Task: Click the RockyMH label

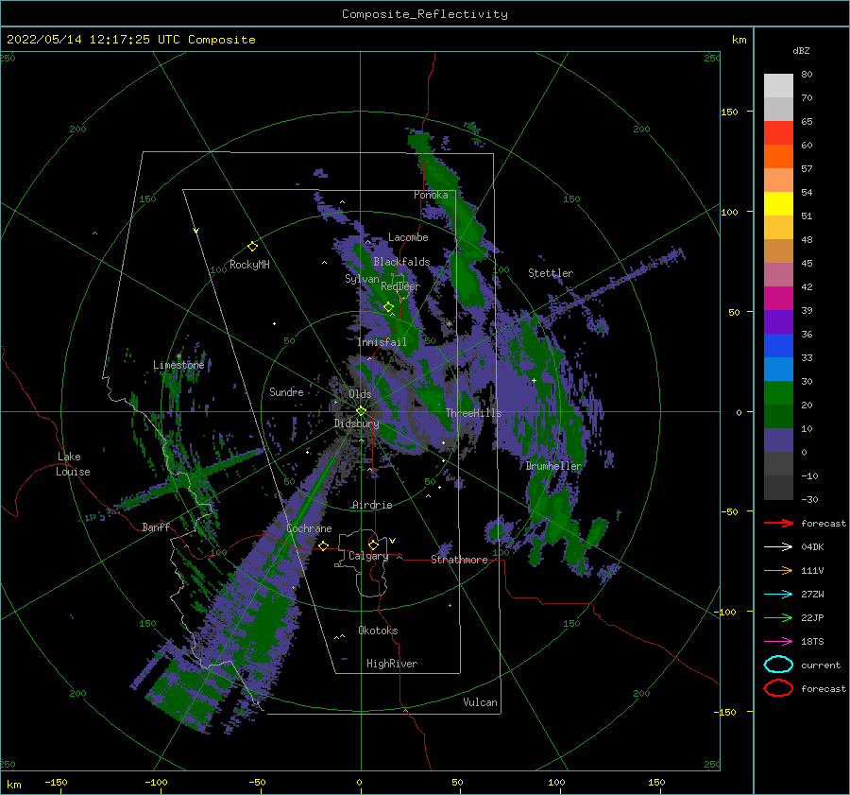Action: point(249,265)
